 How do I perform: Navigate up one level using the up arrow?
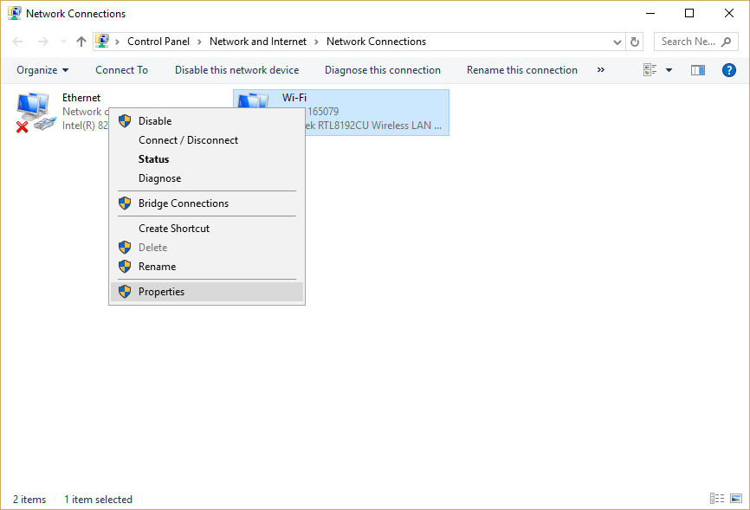[81, 41]
